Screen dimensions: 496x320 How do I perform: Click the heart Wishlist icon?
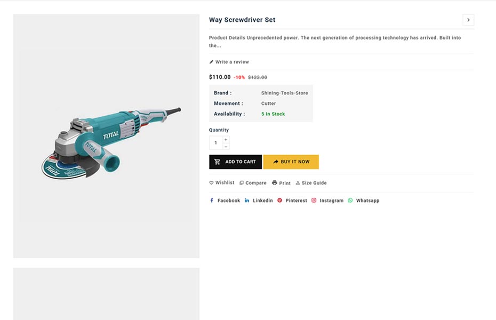[212, 183]
